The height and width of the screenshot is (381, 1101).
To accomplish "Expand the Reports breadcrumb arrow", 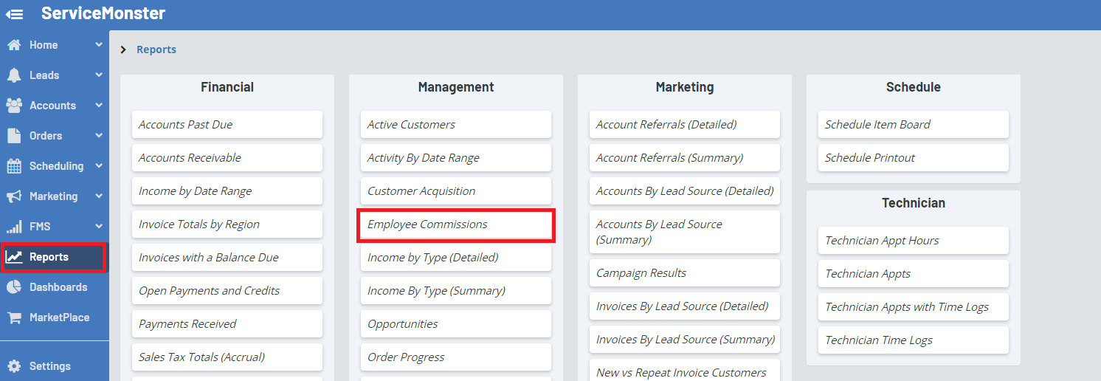I will click(x=123, y=49).
